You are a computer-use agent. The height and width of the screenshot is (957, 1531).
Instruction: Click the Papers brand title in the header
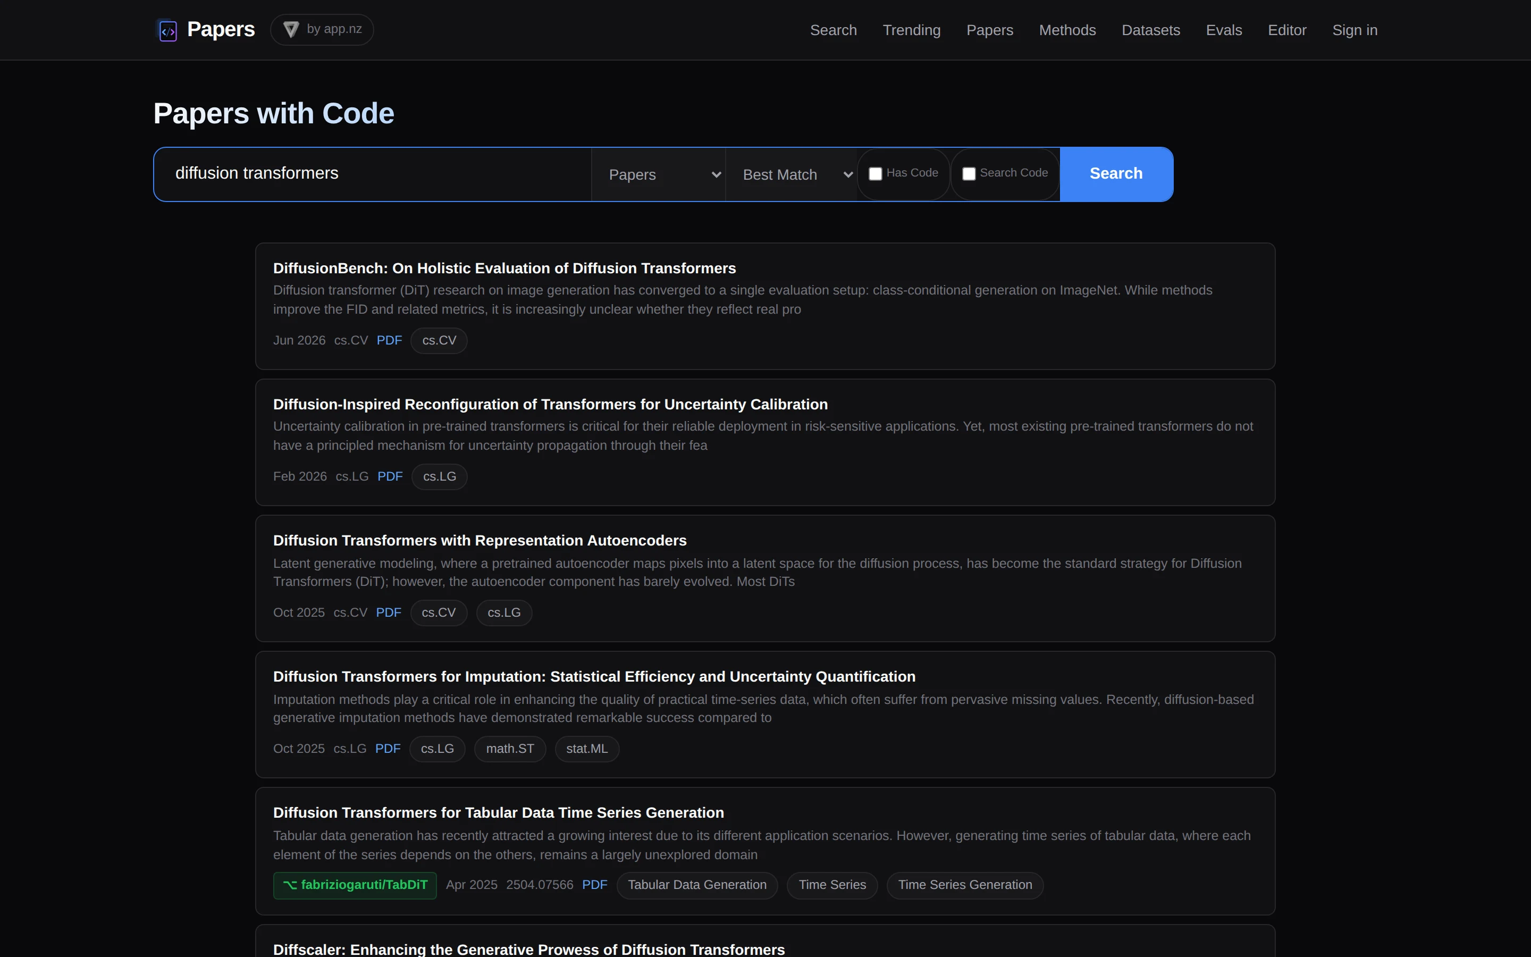[x=221, y=30]
